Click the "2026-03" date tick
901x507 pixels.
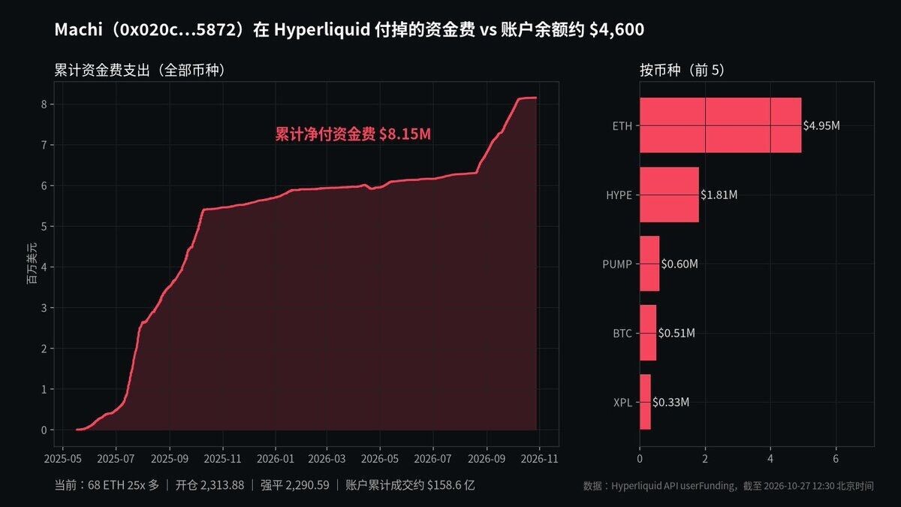(x=327, y=457)
